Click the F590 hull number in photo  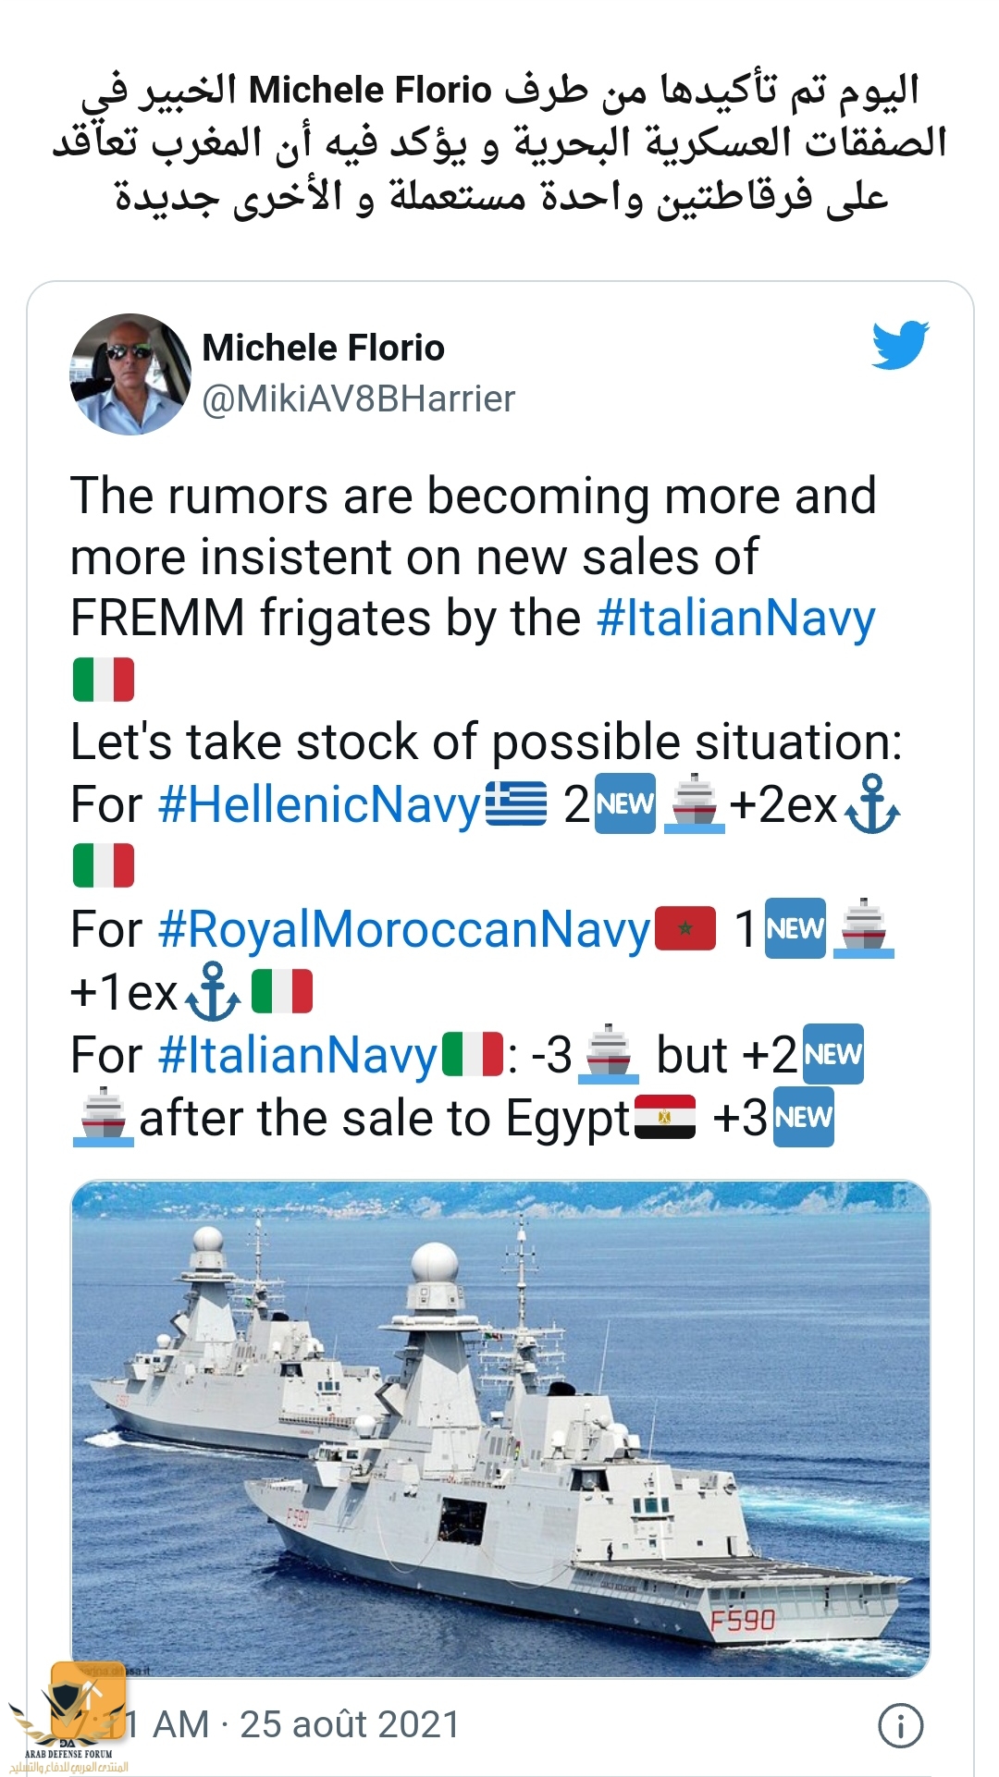[743, 1620]
